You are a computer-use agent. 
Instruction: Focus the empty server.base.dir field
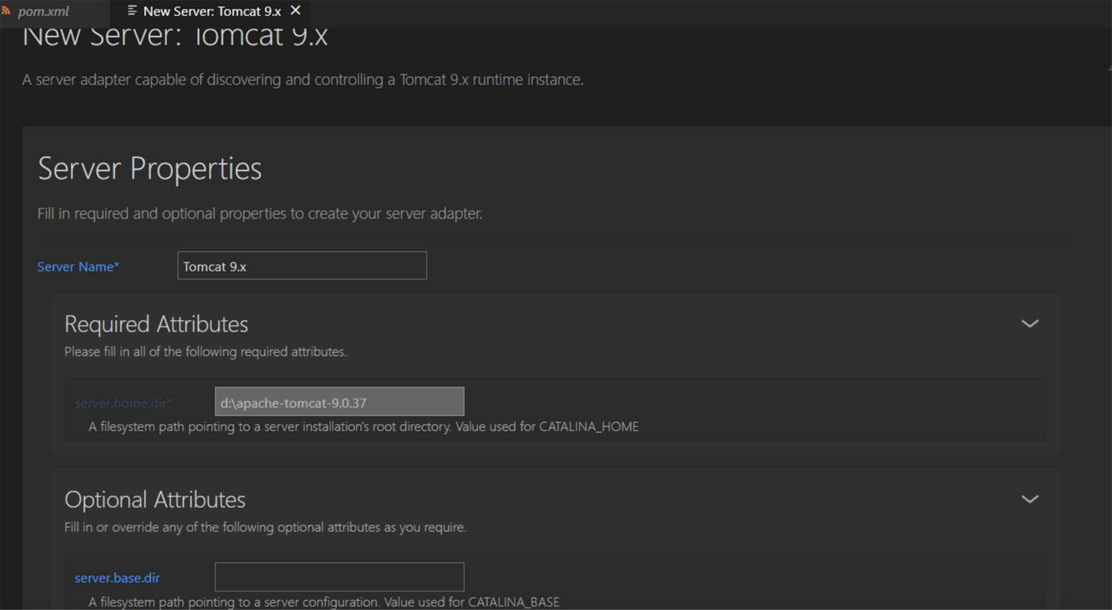[x=339, y=577]
